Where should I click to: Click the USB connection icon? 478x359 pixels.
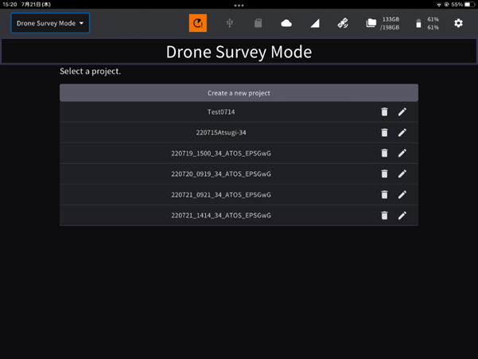pyautogui.click(x=230, y=23)
